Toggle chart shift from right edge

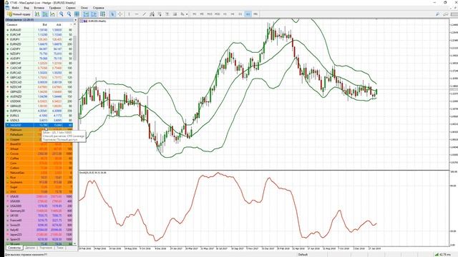click(94, 14)
